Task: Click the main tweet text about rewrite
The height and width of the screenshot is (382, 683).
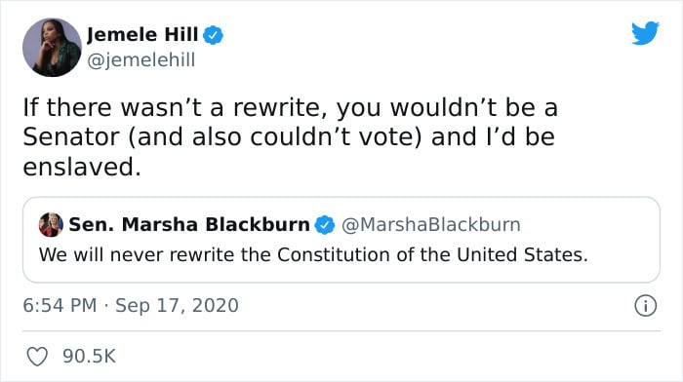Action: click(291, 137)
